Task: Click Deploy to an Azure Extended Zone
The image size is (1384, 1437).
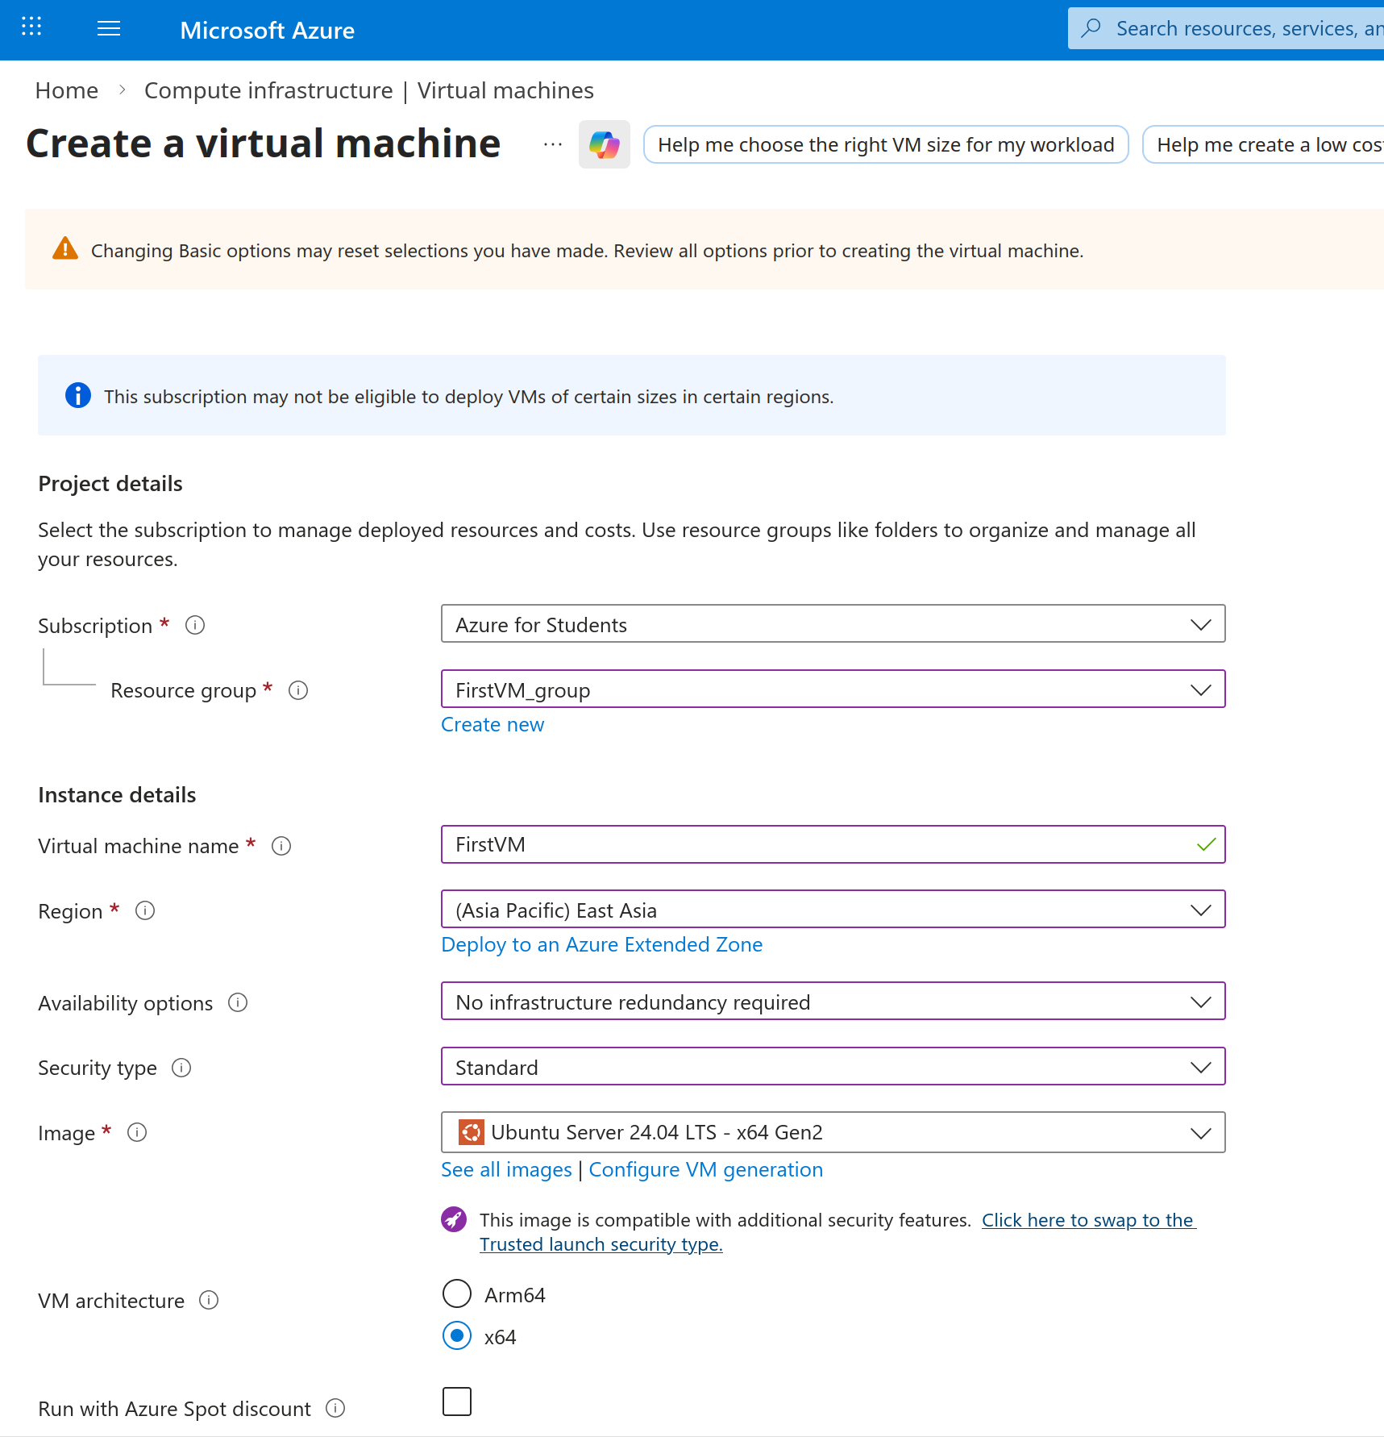Action: [x=602, y=944]
